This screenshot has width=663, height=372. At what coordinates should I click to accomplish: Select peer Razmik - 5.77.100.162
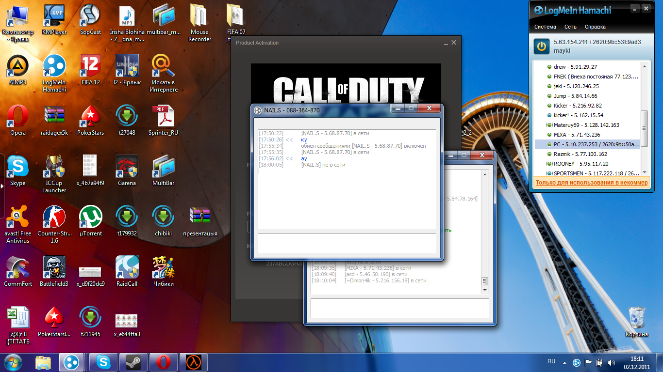point(587,154)
